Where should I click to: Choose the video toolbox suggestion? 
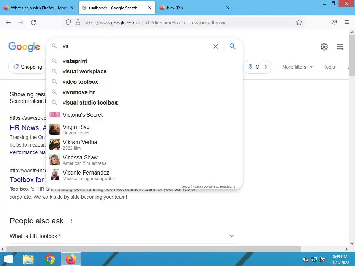(x=144, y=82)
